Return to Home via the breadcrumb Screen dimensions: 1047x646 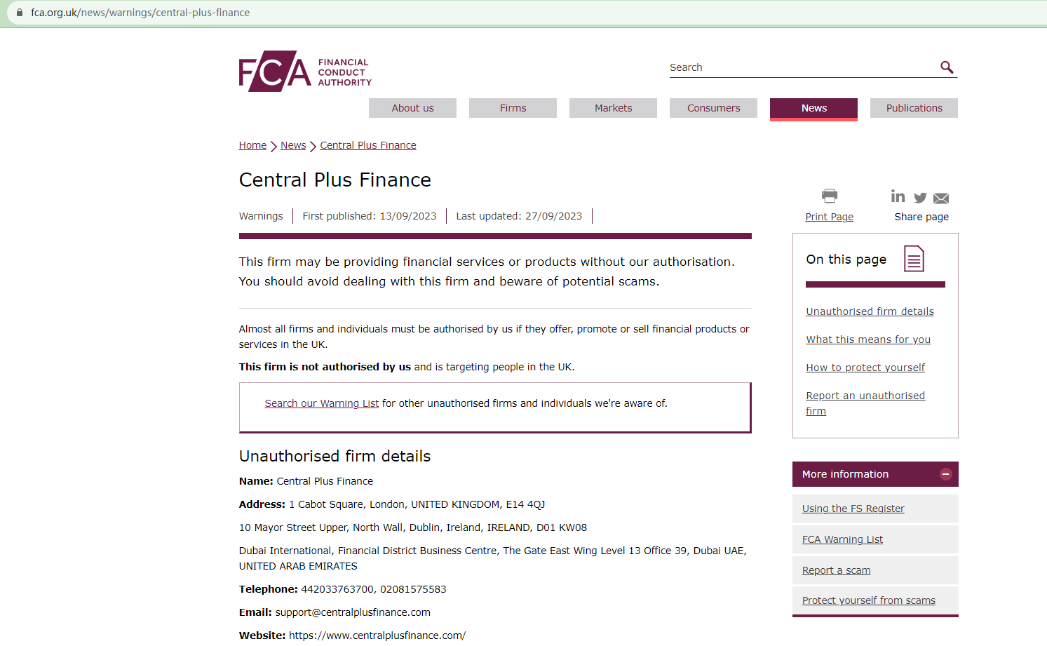pyautogui.click(x=252, y=145)
